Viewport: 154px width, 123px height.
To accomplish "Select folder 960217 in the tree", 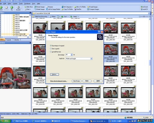I will 16,22.
